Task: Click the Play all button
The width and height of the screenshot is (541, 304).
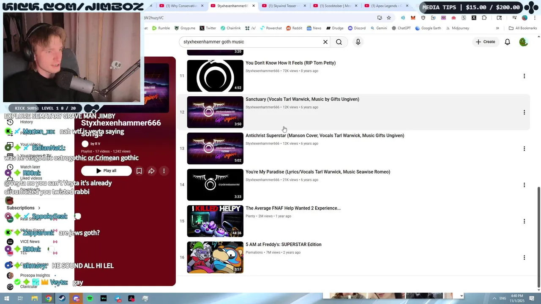Action: (x=106, y=171)
